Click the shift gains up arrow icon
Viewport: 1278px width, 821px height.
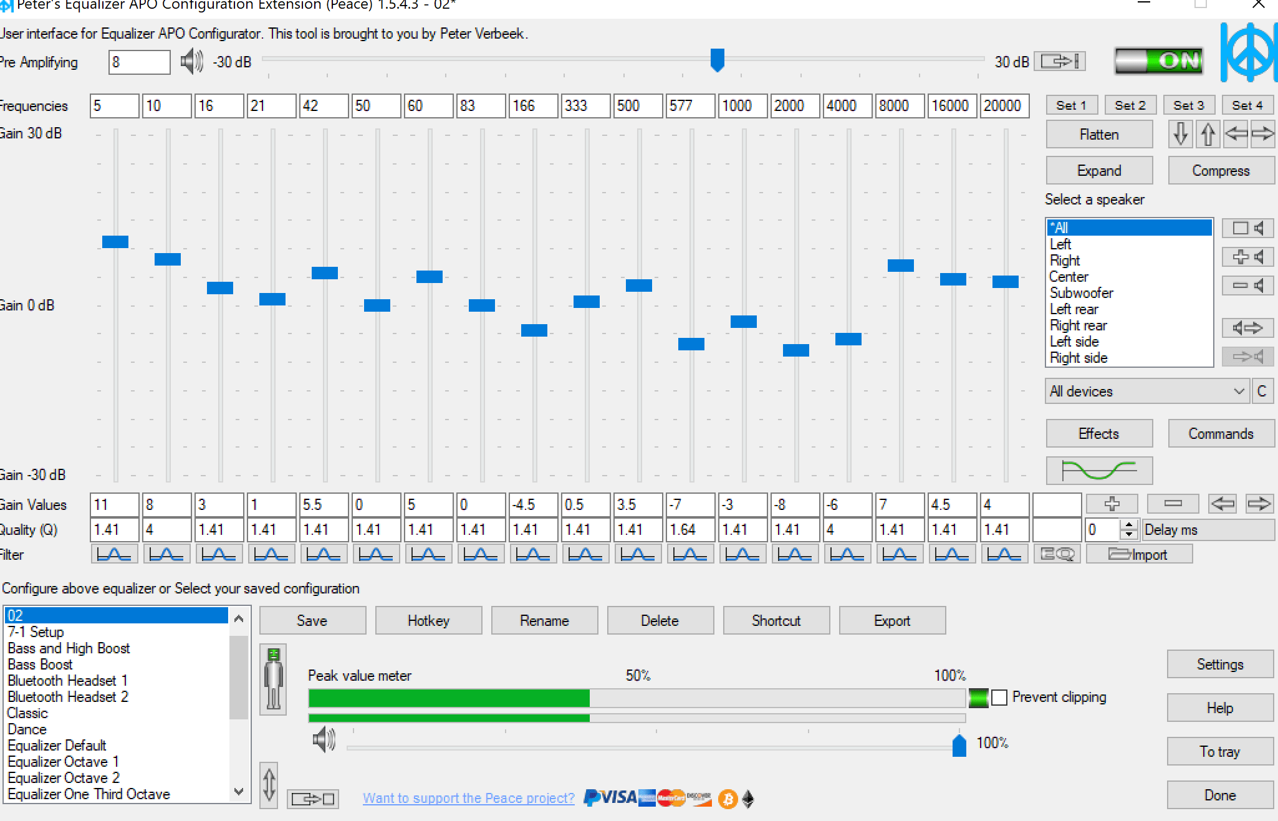[1208, 134]
